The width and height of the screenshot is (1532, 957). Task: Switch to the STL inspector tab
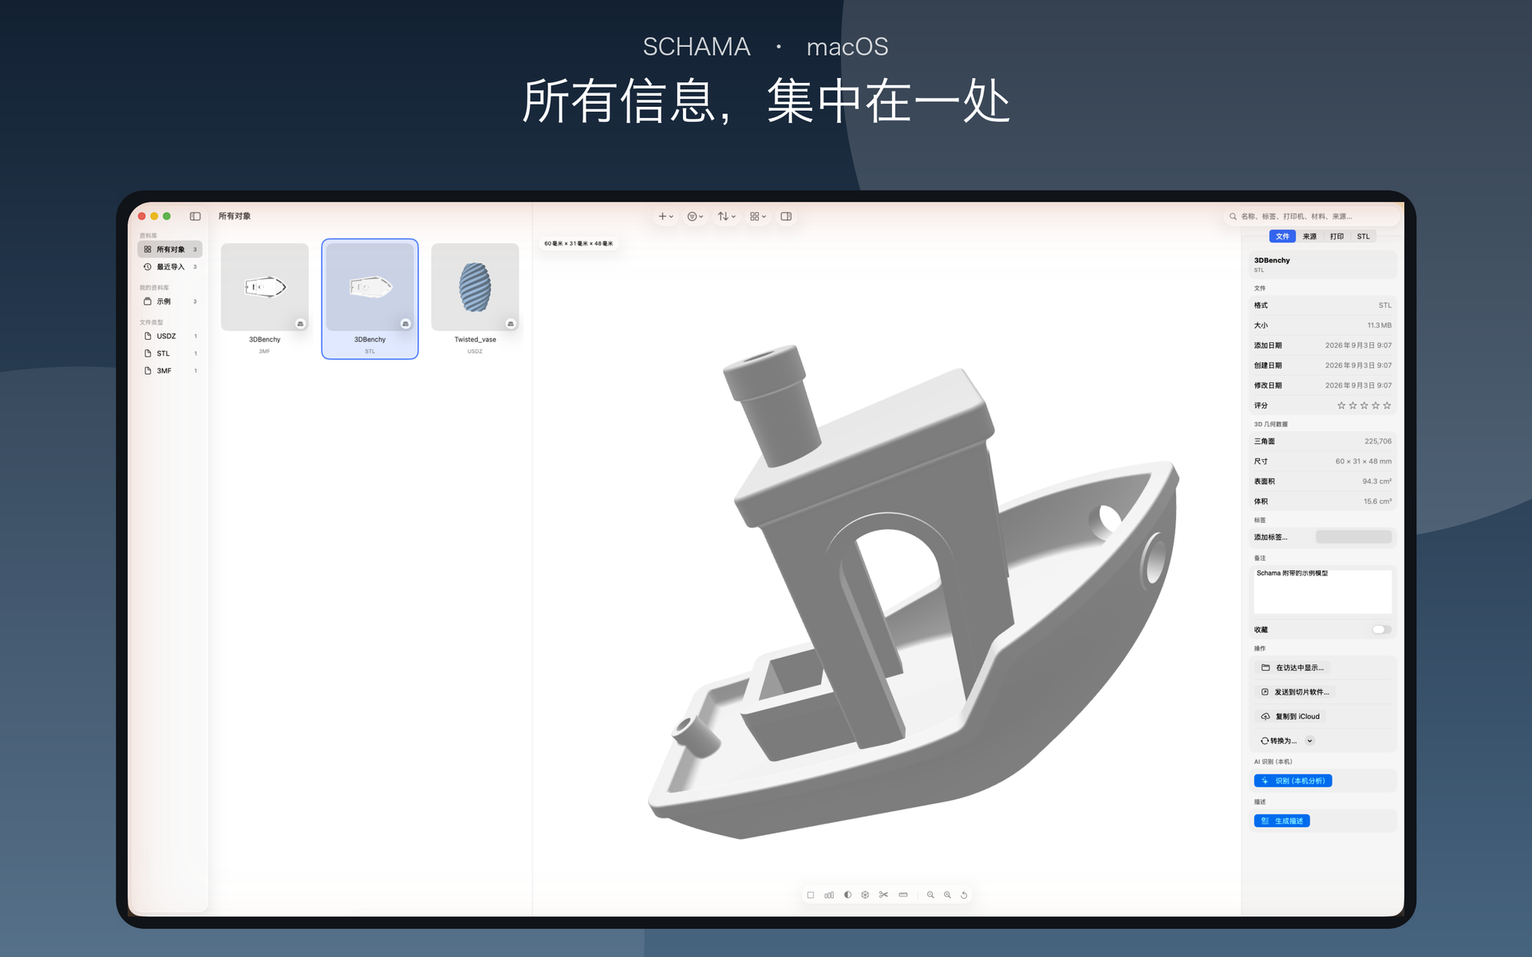(x=1363, y=237)
